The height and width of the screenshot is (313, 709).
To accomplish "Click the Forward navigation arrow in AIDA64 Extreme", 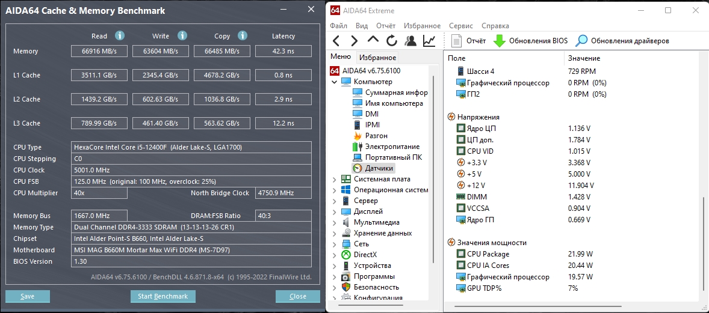I will (x=354, y=41).
